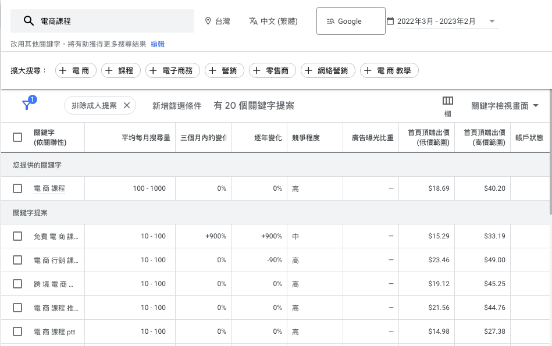Viewport: 552px width, 346px height.
Task: Toggle the select-all header checkbox
Action: (17, 137)
